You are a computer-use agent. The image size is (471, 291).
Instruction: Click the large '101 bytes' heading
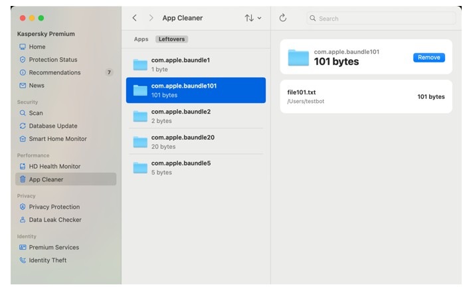(336, 62)
